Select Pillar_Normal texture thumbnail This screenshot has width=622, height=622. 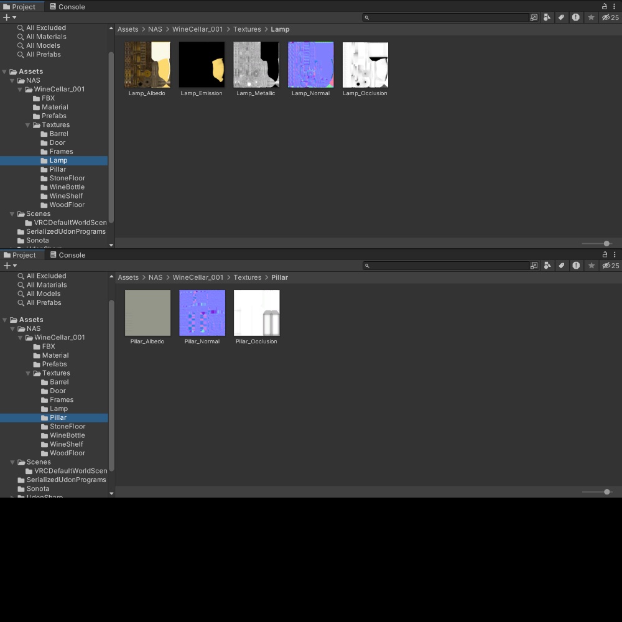tap(202, 313)
